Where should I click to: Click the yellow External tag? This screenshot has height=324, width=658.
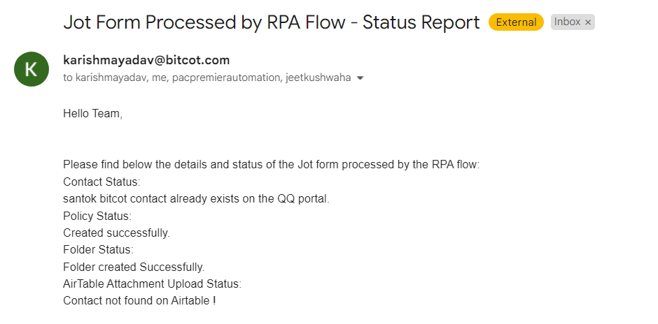point(516,22)
